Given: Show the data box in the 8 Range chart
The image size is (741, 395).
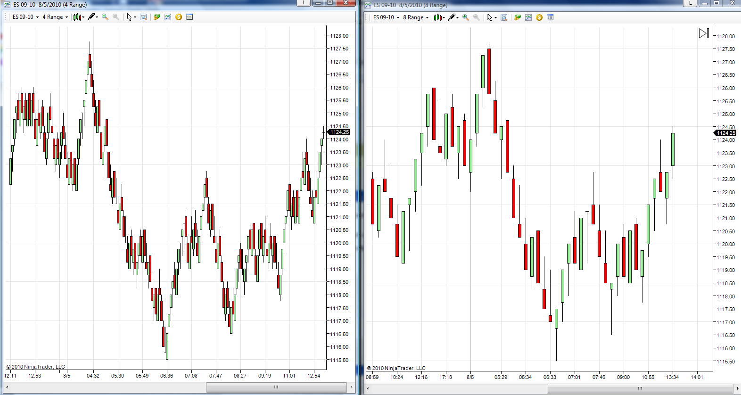Looking at the screenshot, I should click(504, 17).
